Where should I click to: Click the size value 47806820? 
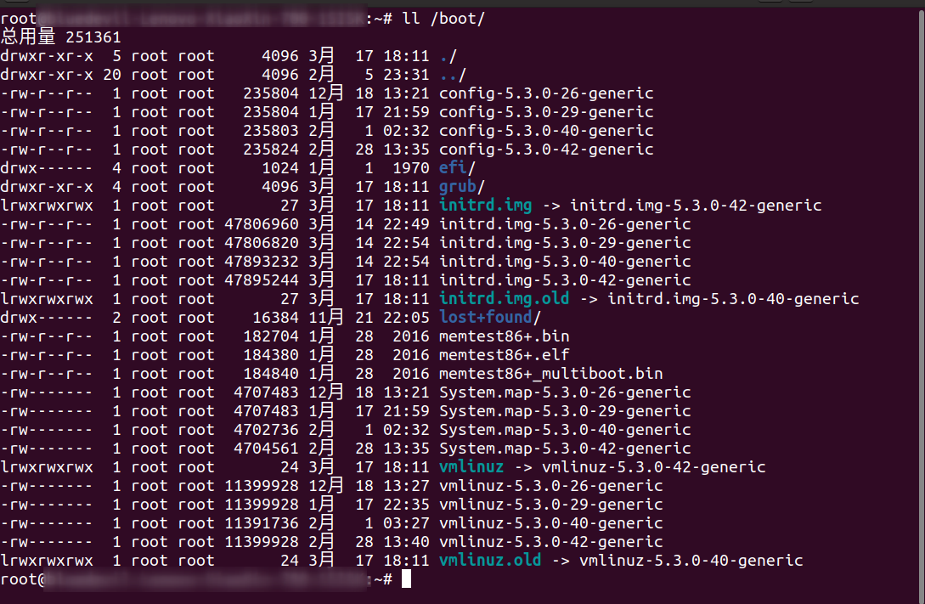tap(262, 243)
